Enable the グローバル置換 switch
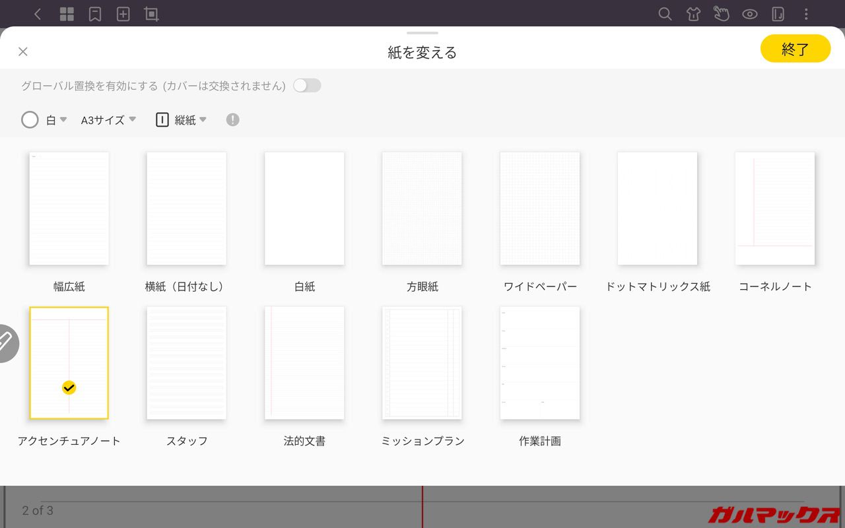 pyautogui.click(x=307, y=86)
